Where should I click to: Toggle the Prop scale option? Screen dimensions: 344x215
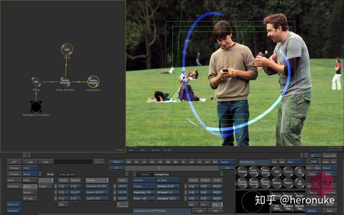coord(217,205)
